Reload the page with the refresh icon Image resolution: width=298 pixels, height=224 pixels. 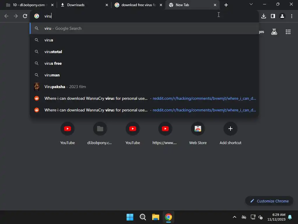[25, 16]
